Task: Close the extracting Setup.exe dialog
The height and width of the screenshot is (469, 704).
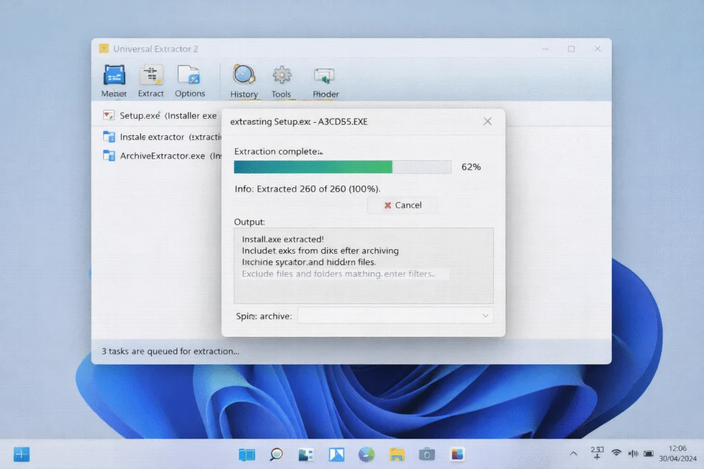Action: [x=487, y=122]
